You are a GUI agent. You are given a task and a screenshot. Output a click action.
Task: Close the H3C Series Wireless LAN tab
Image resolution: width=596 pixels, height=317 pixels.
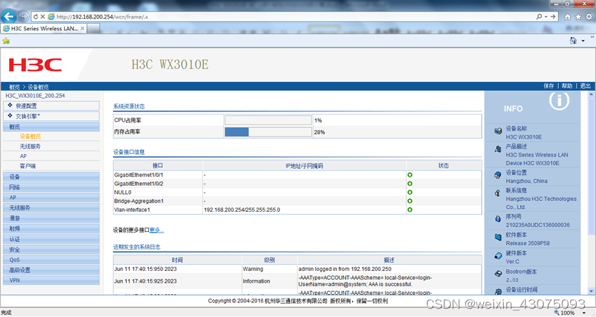(x=83, y=28)
